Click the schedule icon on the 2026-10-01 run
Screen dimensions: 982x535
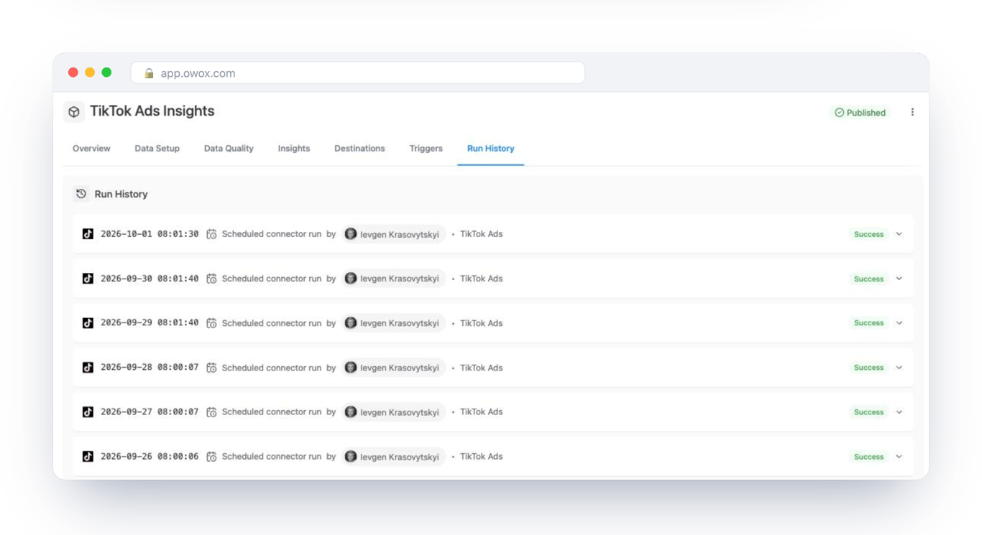point(211,234)
